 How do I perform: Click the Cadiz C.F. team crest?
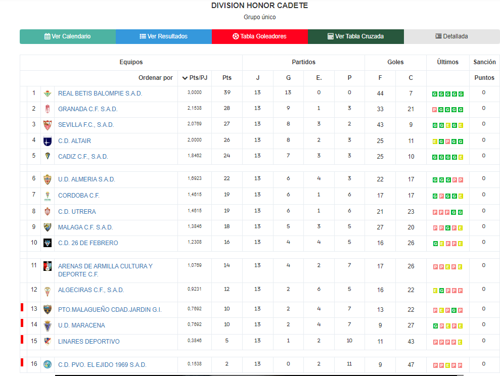(48, 156)
